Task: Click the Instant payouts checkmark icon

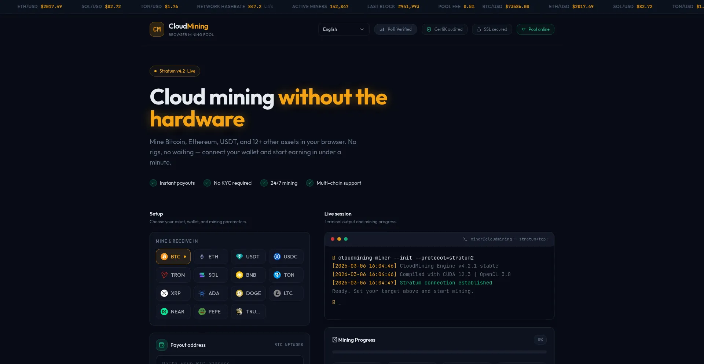Action: pyautogui.click(x=153, y=183)
